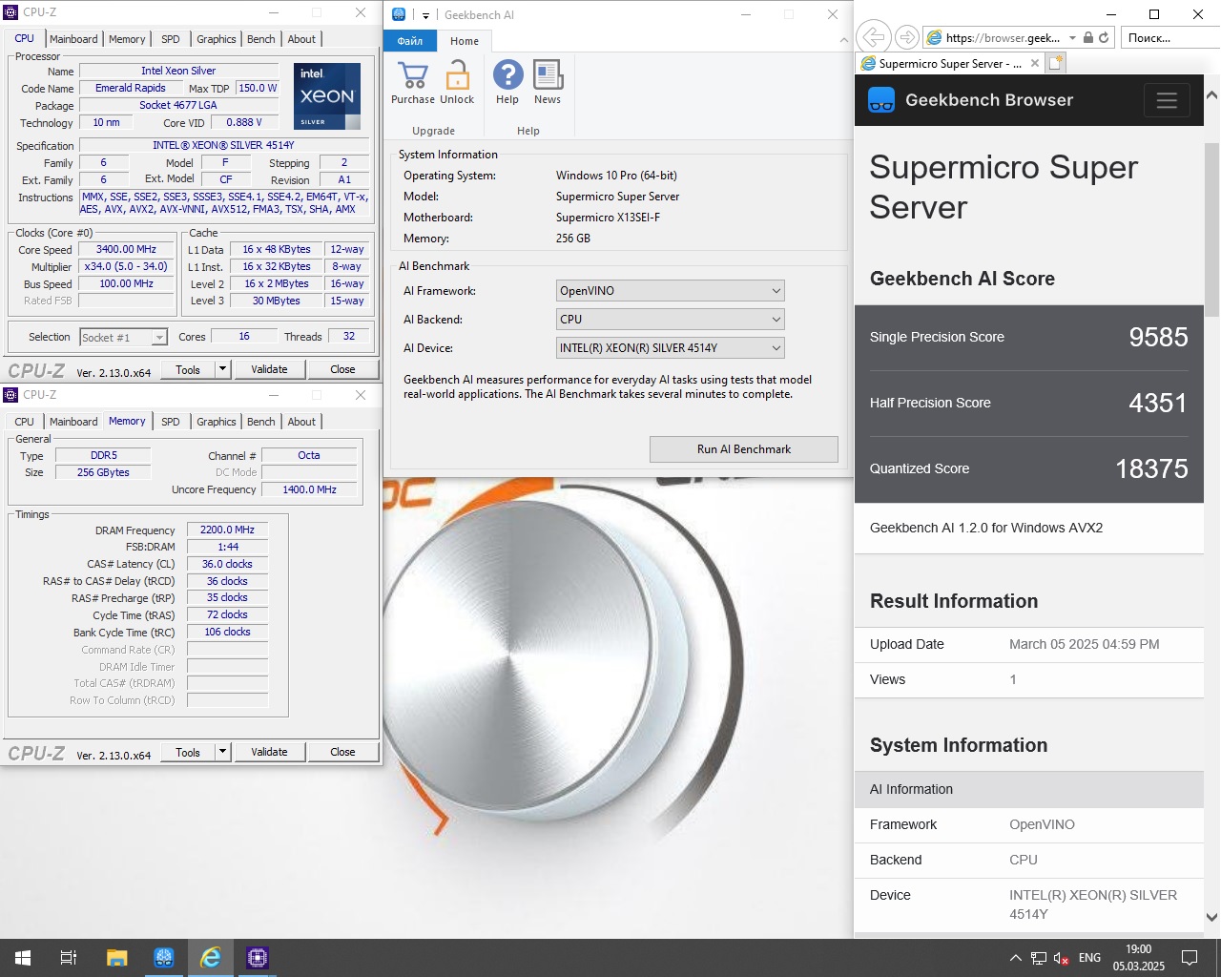Screen dimensions: 1221x977
Task: Open the Geekbench quick access toolbar dropdown
Action: (x=425, y=15)
